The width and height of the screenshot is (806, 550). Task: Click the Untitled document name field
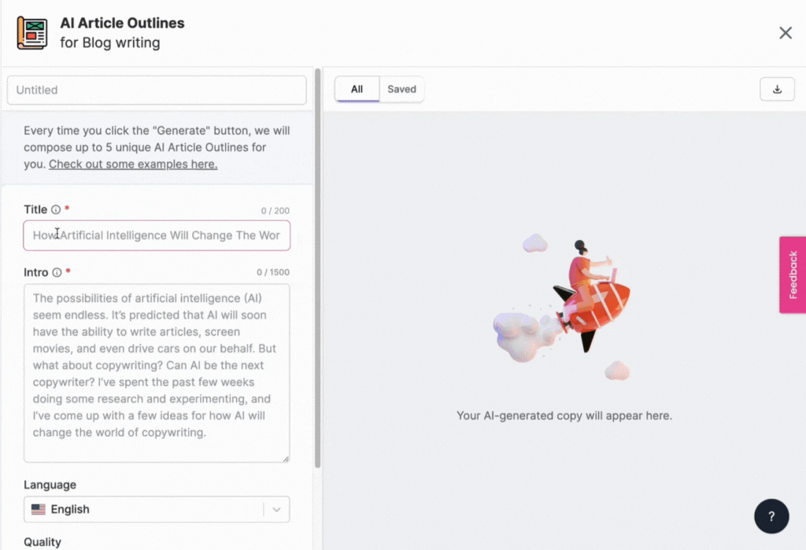(x=157, y=90)
